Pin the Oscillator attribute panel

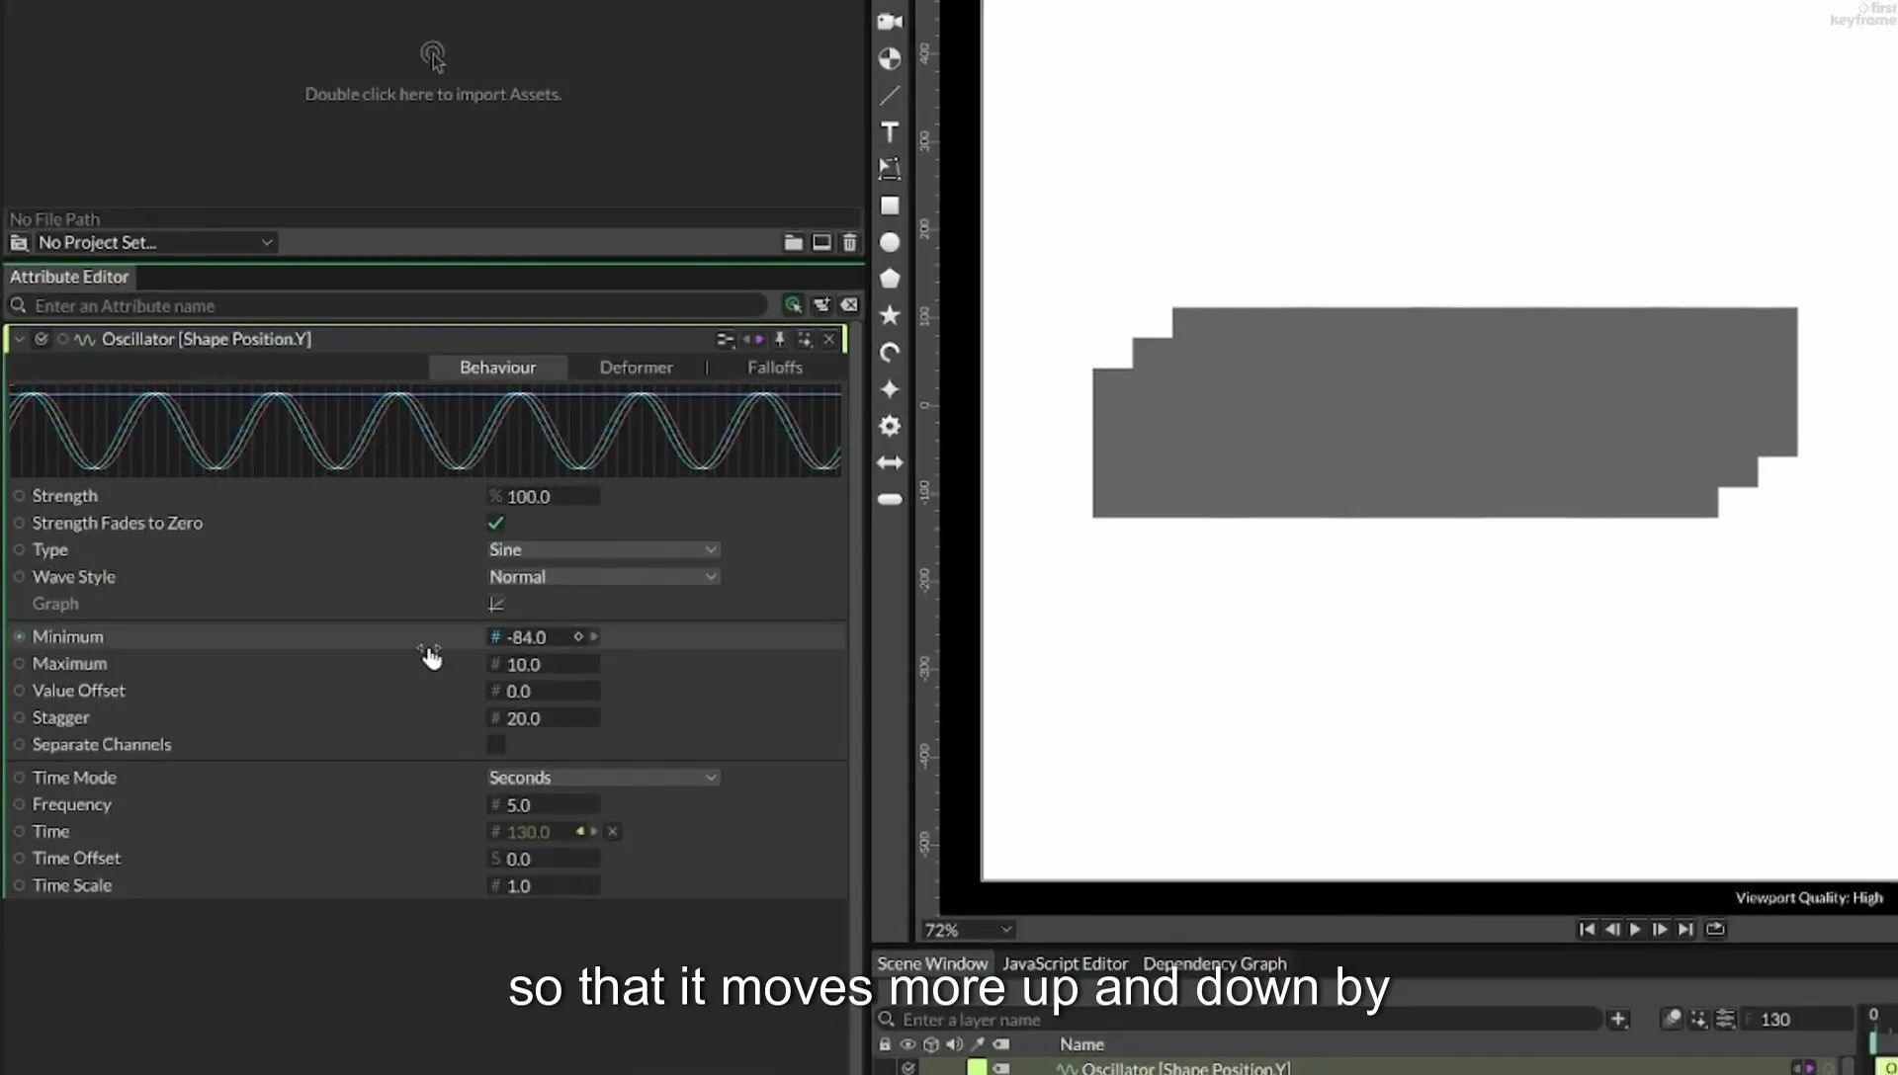click(779, 340)
